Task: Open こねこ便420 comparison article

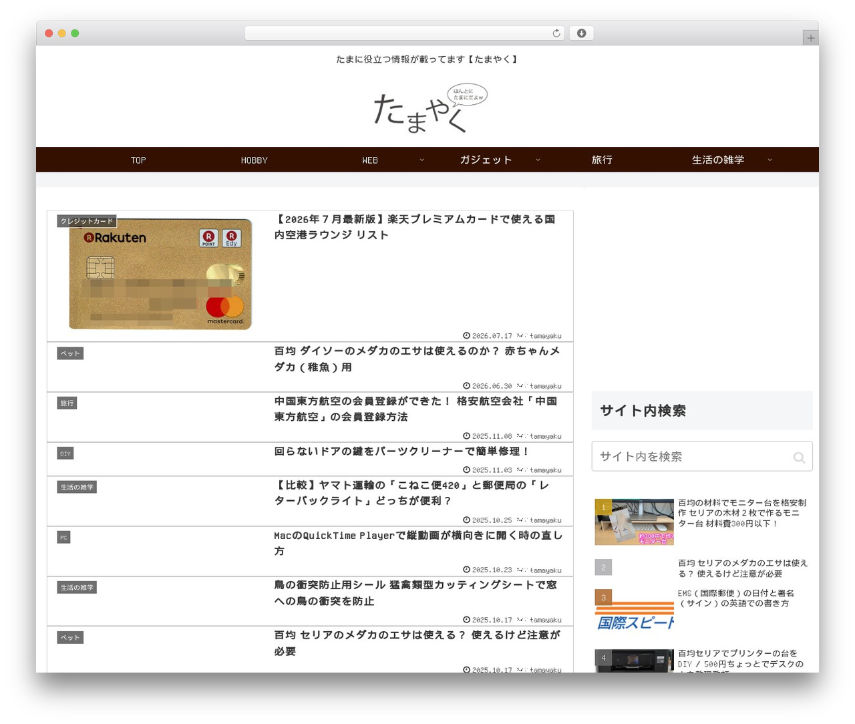Action: [x=412, y=493]
